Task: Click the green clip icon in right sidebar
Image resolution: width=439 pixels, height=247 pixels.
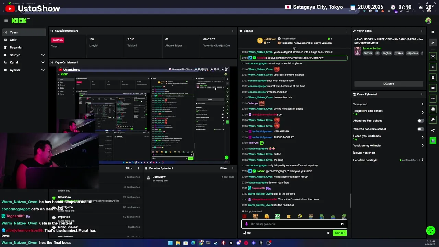Action: click(x=433, y=140)
